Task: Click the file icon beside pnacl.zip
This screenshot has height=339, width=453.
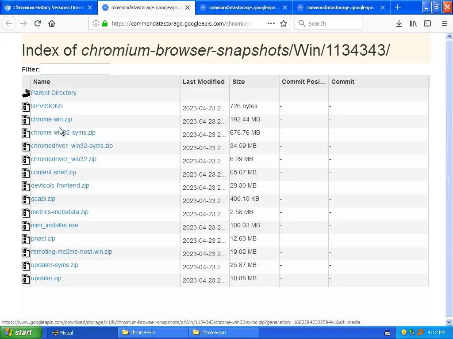Action: click(26, 239)
